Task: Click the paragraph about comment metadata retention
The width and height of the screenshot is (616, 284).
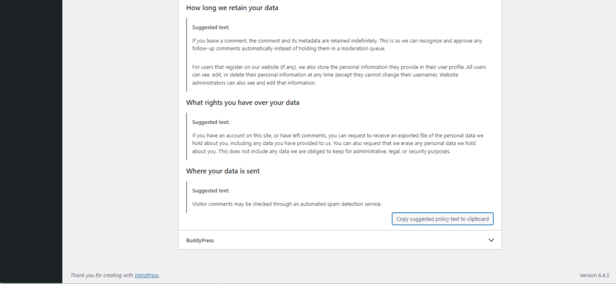Action: (x=337, y=45)
